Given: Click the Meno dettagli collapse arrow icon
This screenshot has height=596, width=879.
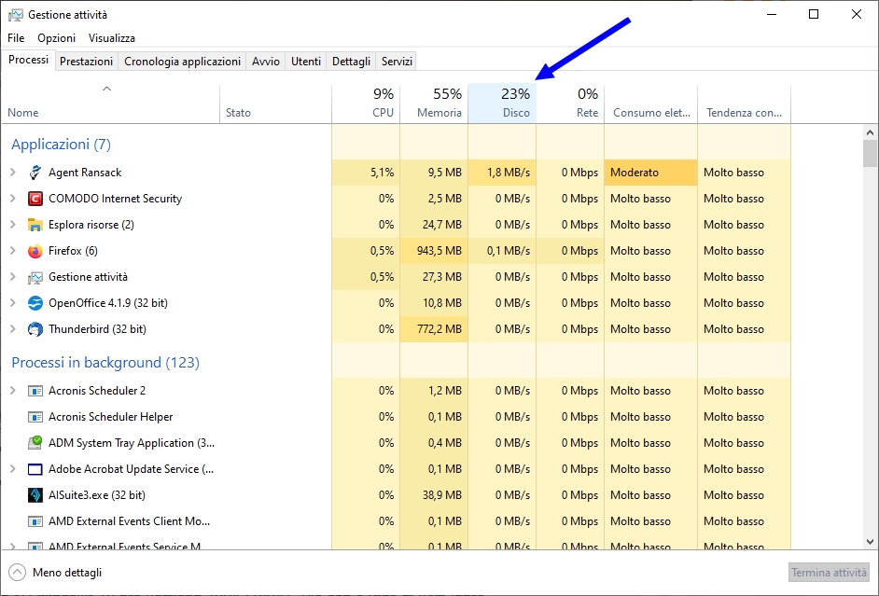Looking at the screenshot, I should tap(18, 573).
